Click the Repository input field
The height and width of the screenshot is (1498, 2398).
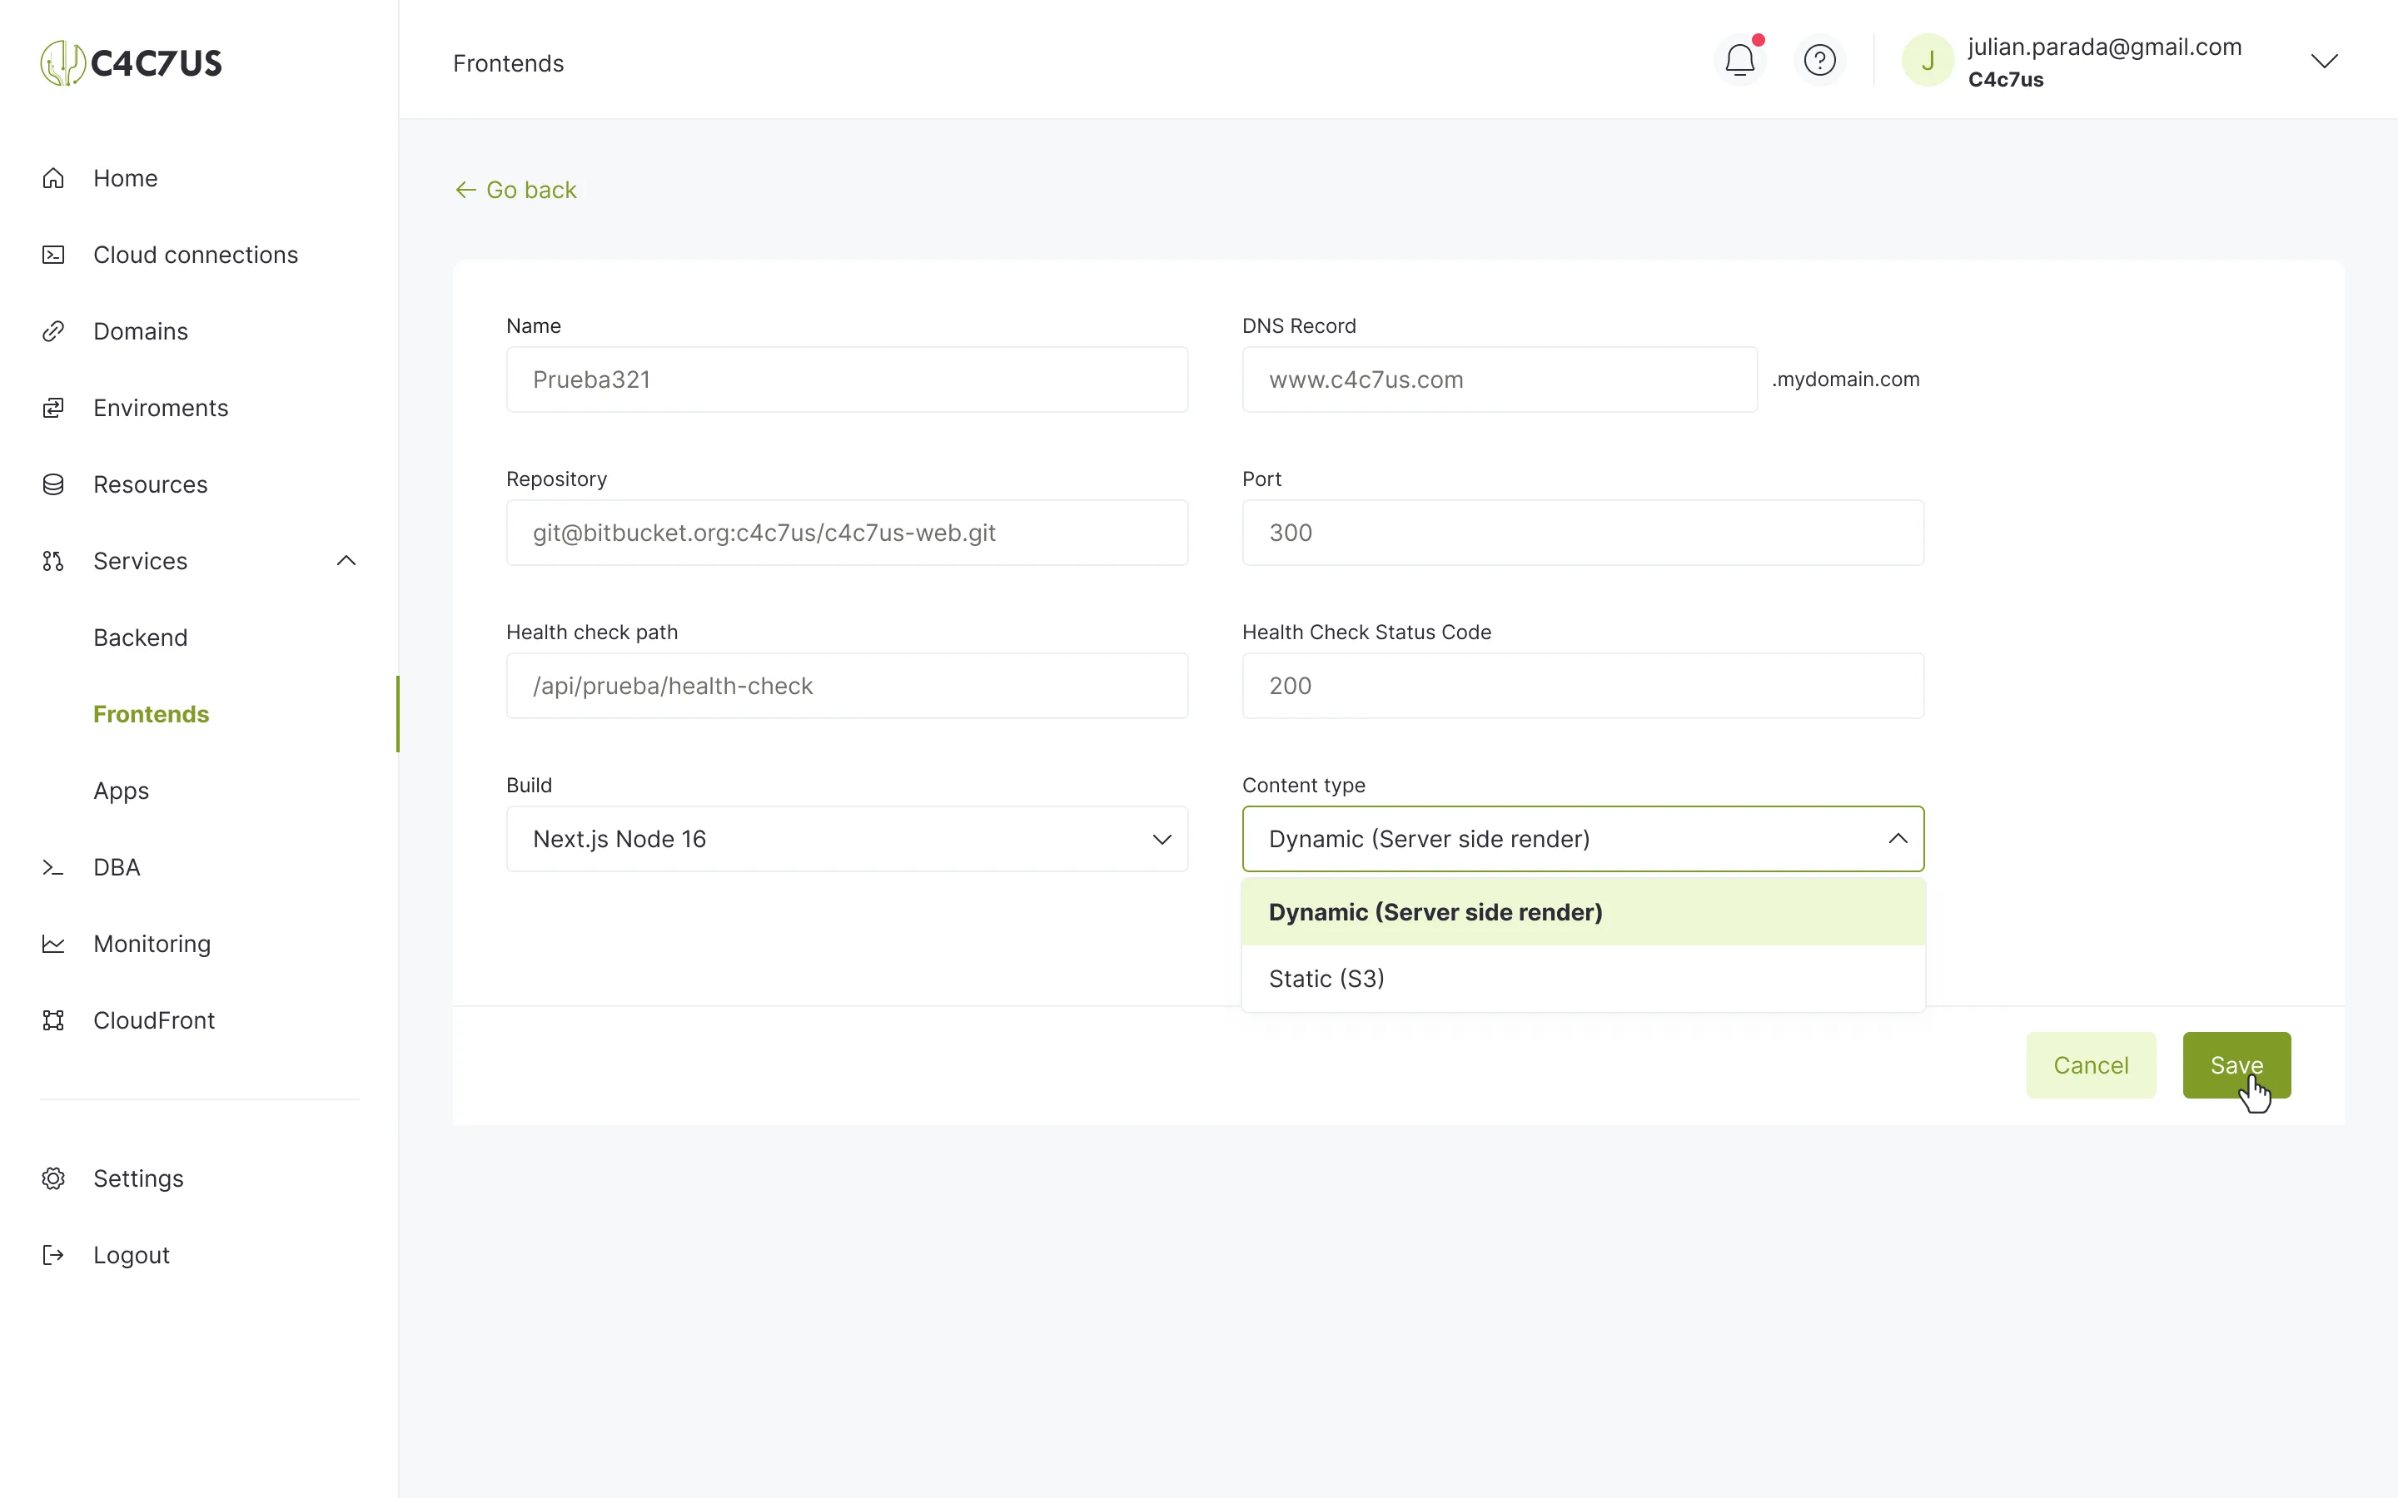click(x=848, y=533)
